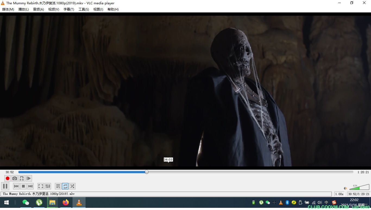Click the VLC cone icon in title bar
Screen dimensions: 371x210
coord(3,3)
